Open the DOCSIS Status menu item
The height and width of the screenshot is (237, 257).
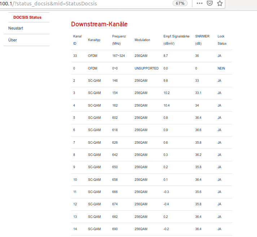click(x=27, y=17)
